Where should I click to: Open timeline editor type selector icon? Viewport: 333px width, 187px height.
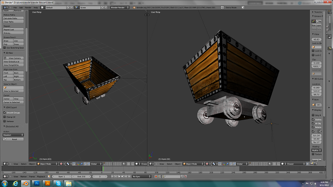5,176
